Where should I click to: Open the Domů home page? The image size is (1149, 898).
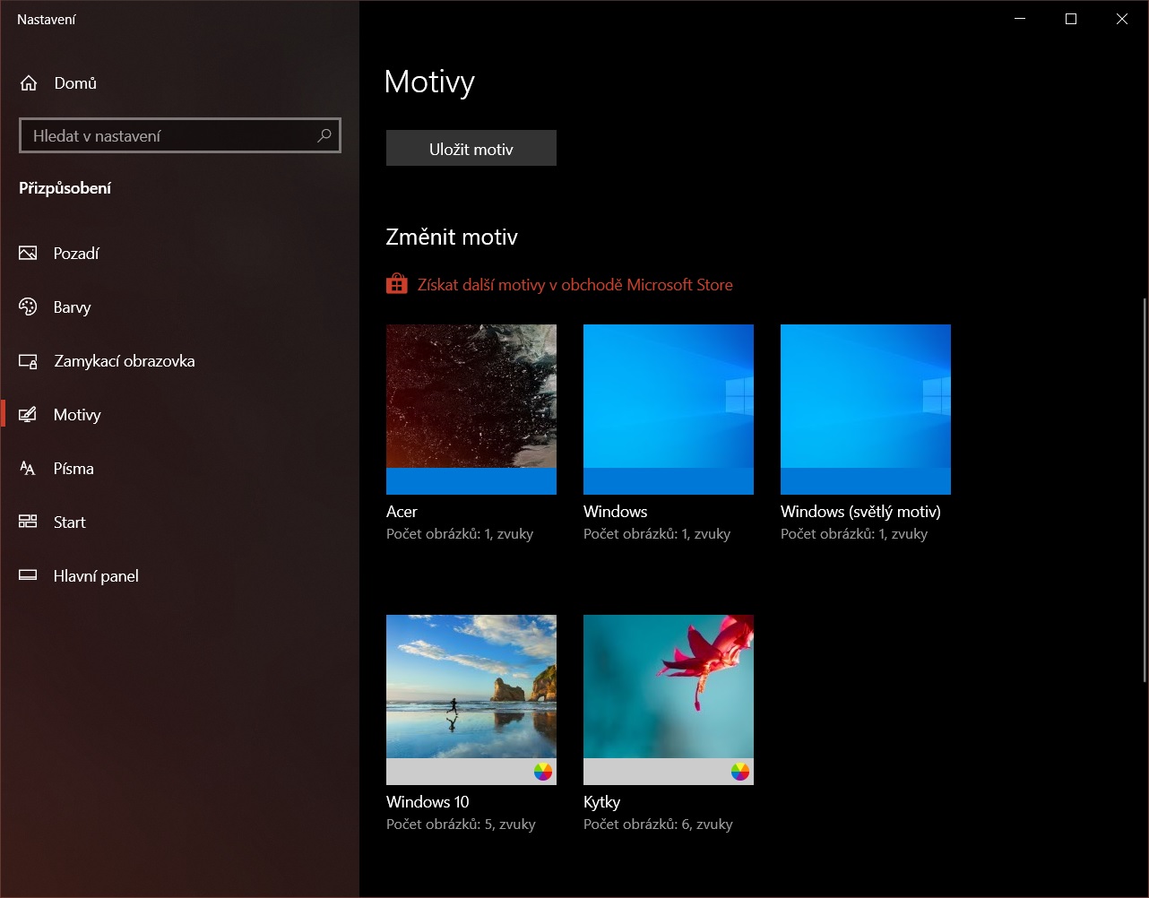(179, 83)
